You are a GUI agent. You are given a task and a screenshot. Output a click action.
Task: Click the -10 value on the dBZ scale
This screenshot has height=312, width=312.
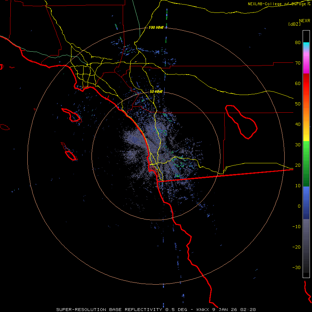coord(296,227)
